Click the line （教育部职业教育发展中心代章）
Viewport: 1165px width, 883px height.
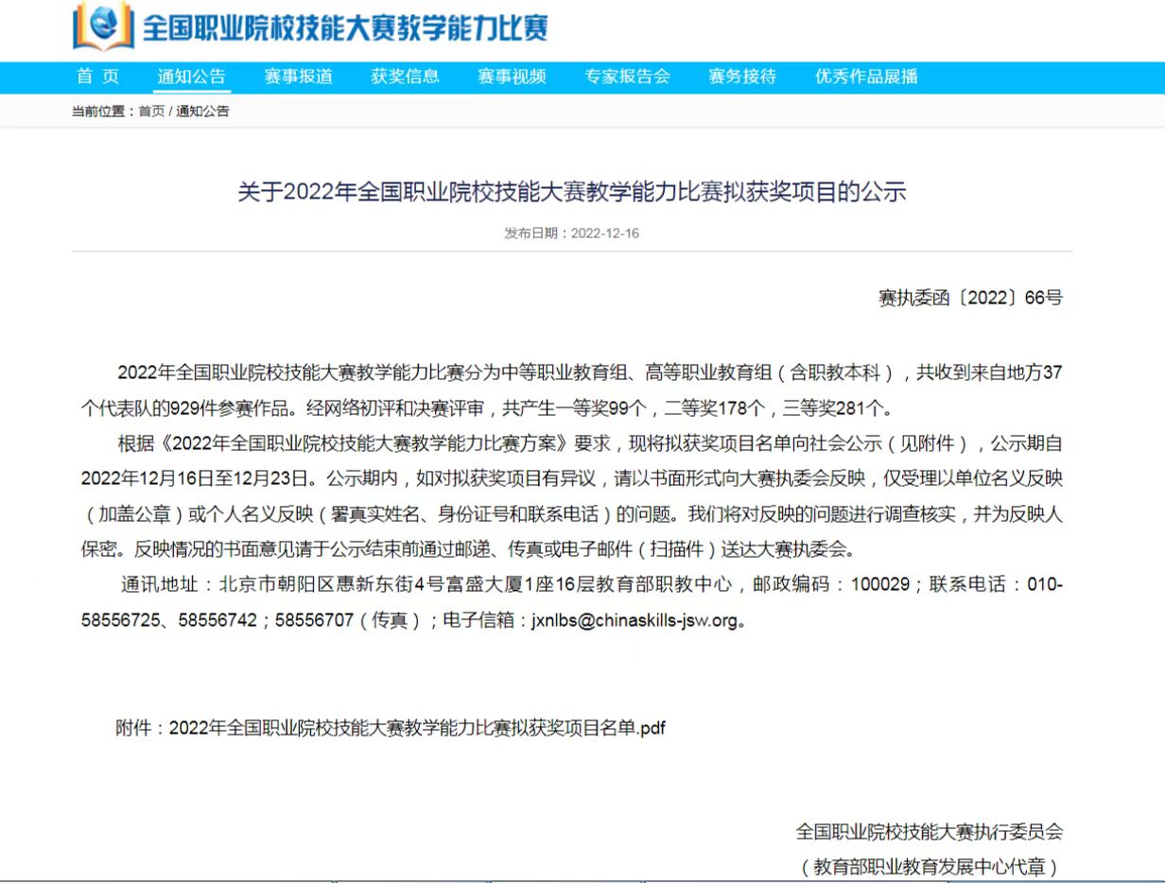pyautogui.click(x=930, y=866)
